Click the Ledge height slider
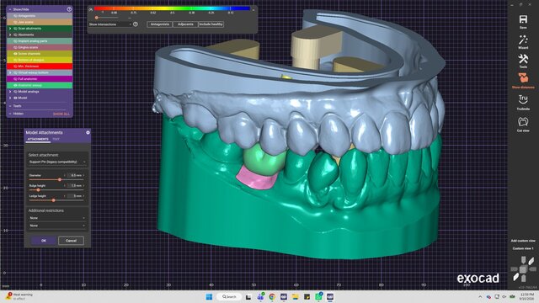Screen dimensions: 539x303 click(56, 200)
